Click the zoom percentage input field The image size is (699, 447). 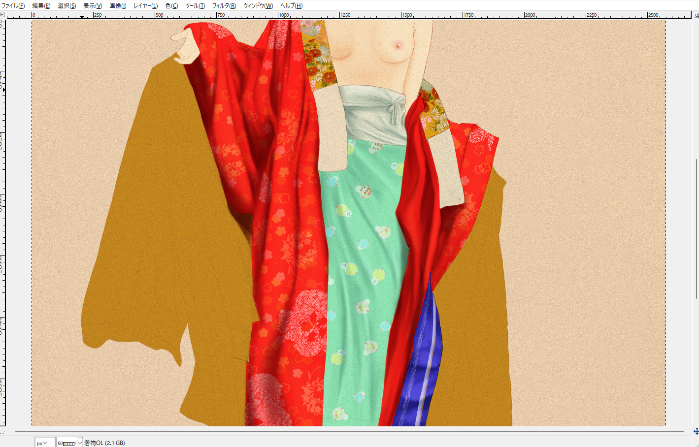[67, 443]
